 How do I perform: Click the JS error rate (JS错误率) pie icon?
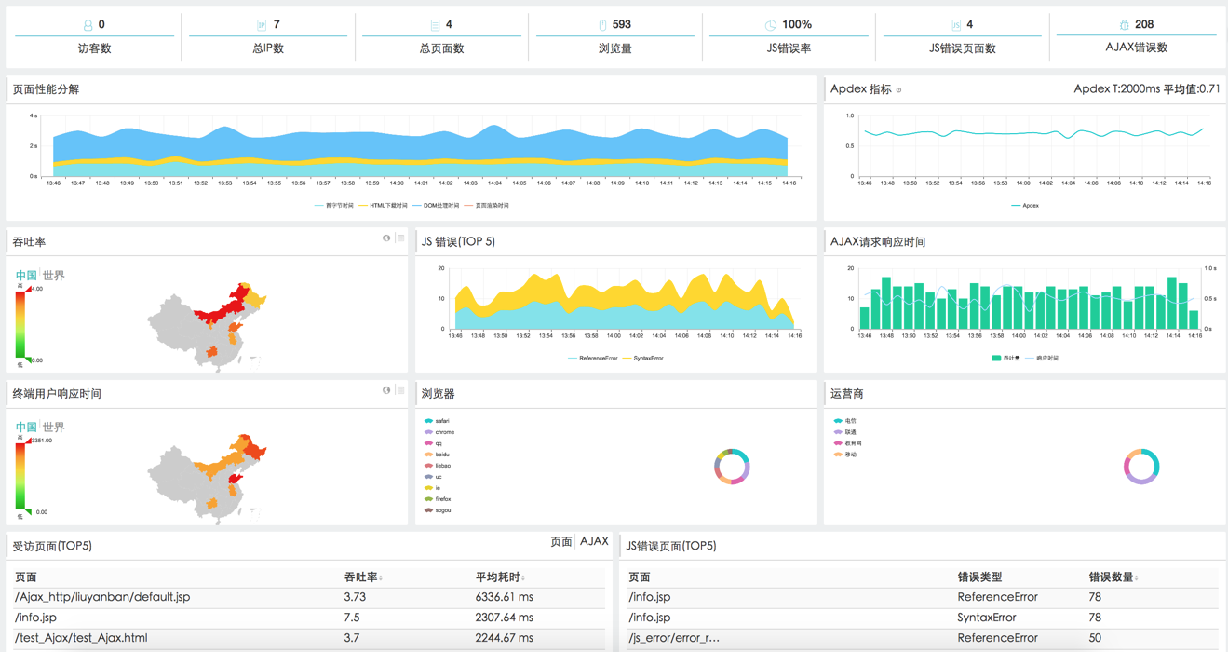(x=771, y=25)
